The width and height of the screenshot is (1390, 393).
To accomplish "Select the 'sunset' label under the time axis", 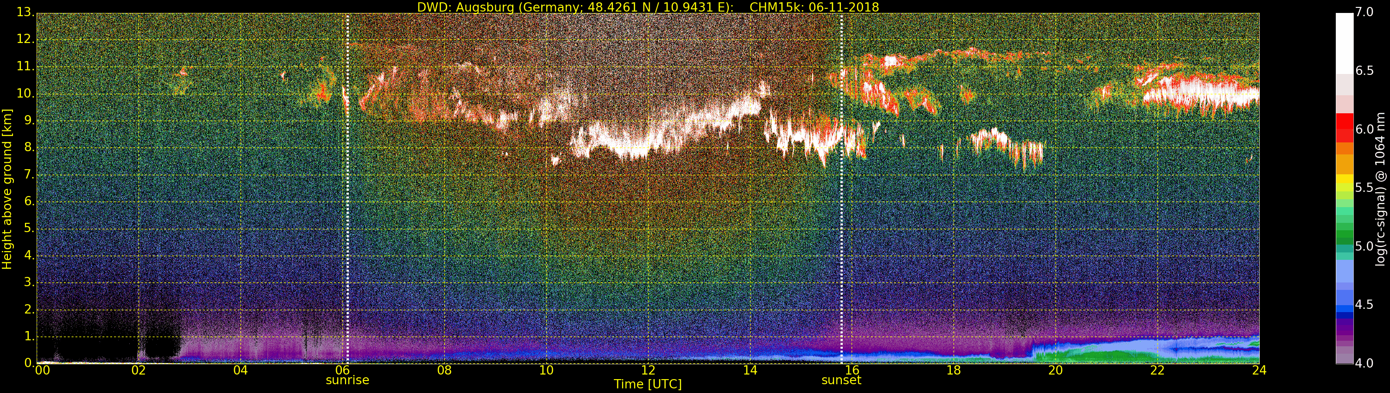I will (x=841, y=380).
